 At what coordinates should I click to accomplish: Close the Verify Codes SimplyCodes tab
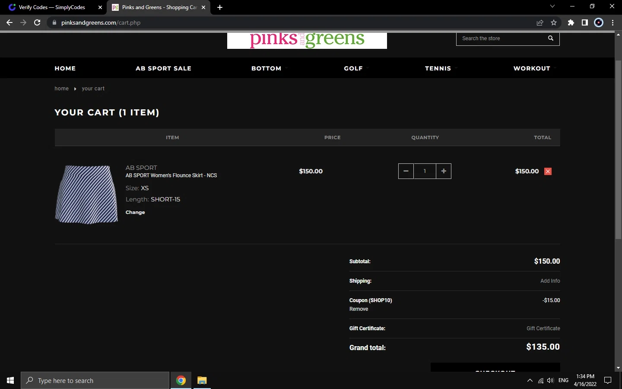100,7
